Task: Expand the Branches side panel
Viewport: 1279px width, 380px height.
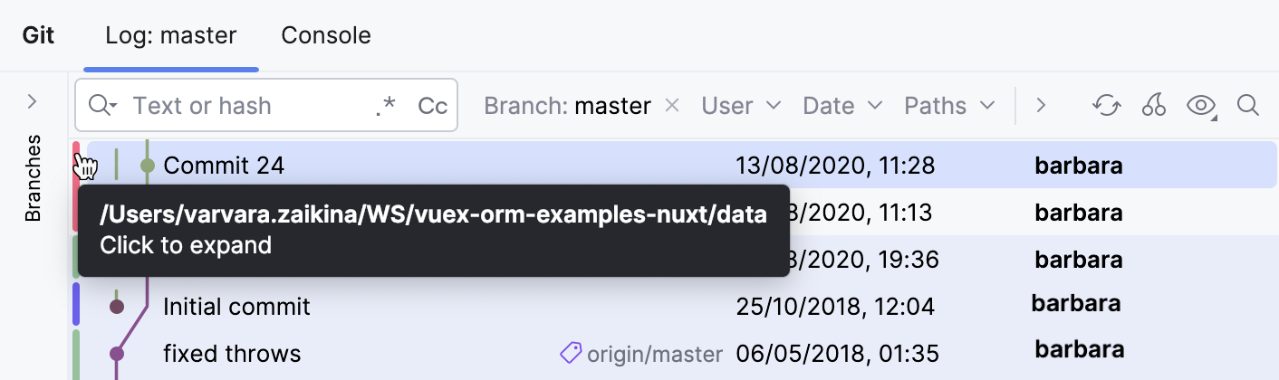Action: pyautogui.click(x=33, y=100)
